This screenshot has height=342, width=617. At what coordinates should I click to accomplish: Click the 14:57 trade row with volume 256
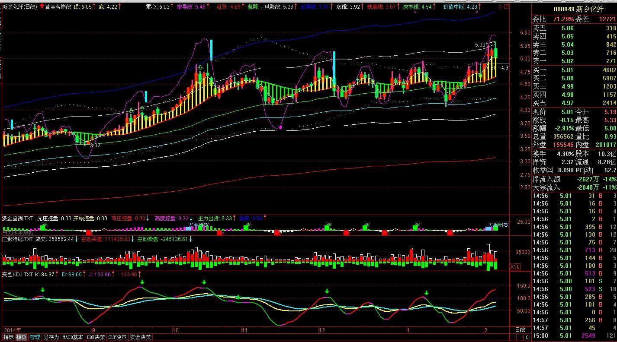[574, 320]
